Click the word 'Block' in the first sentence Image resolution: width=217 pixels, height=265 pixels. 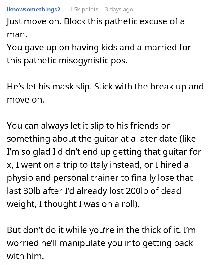click(x=75, y=21)
